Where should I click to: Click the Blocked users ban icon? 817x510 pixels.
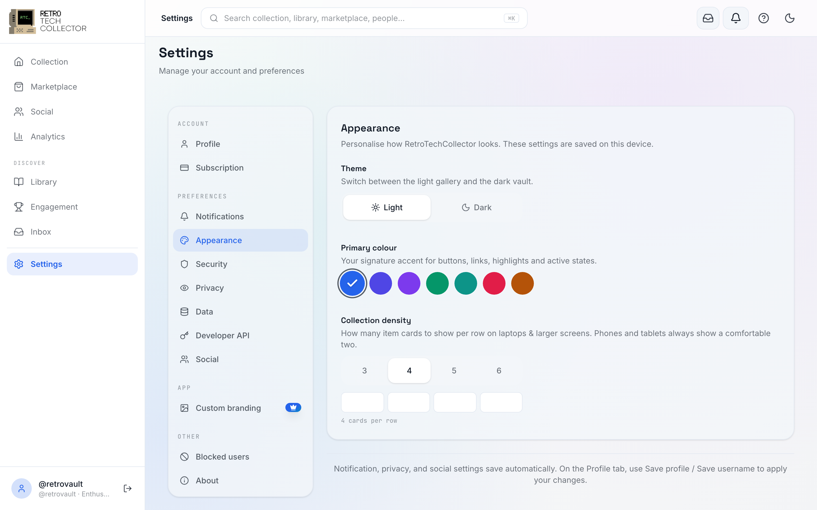pos(184,457)
